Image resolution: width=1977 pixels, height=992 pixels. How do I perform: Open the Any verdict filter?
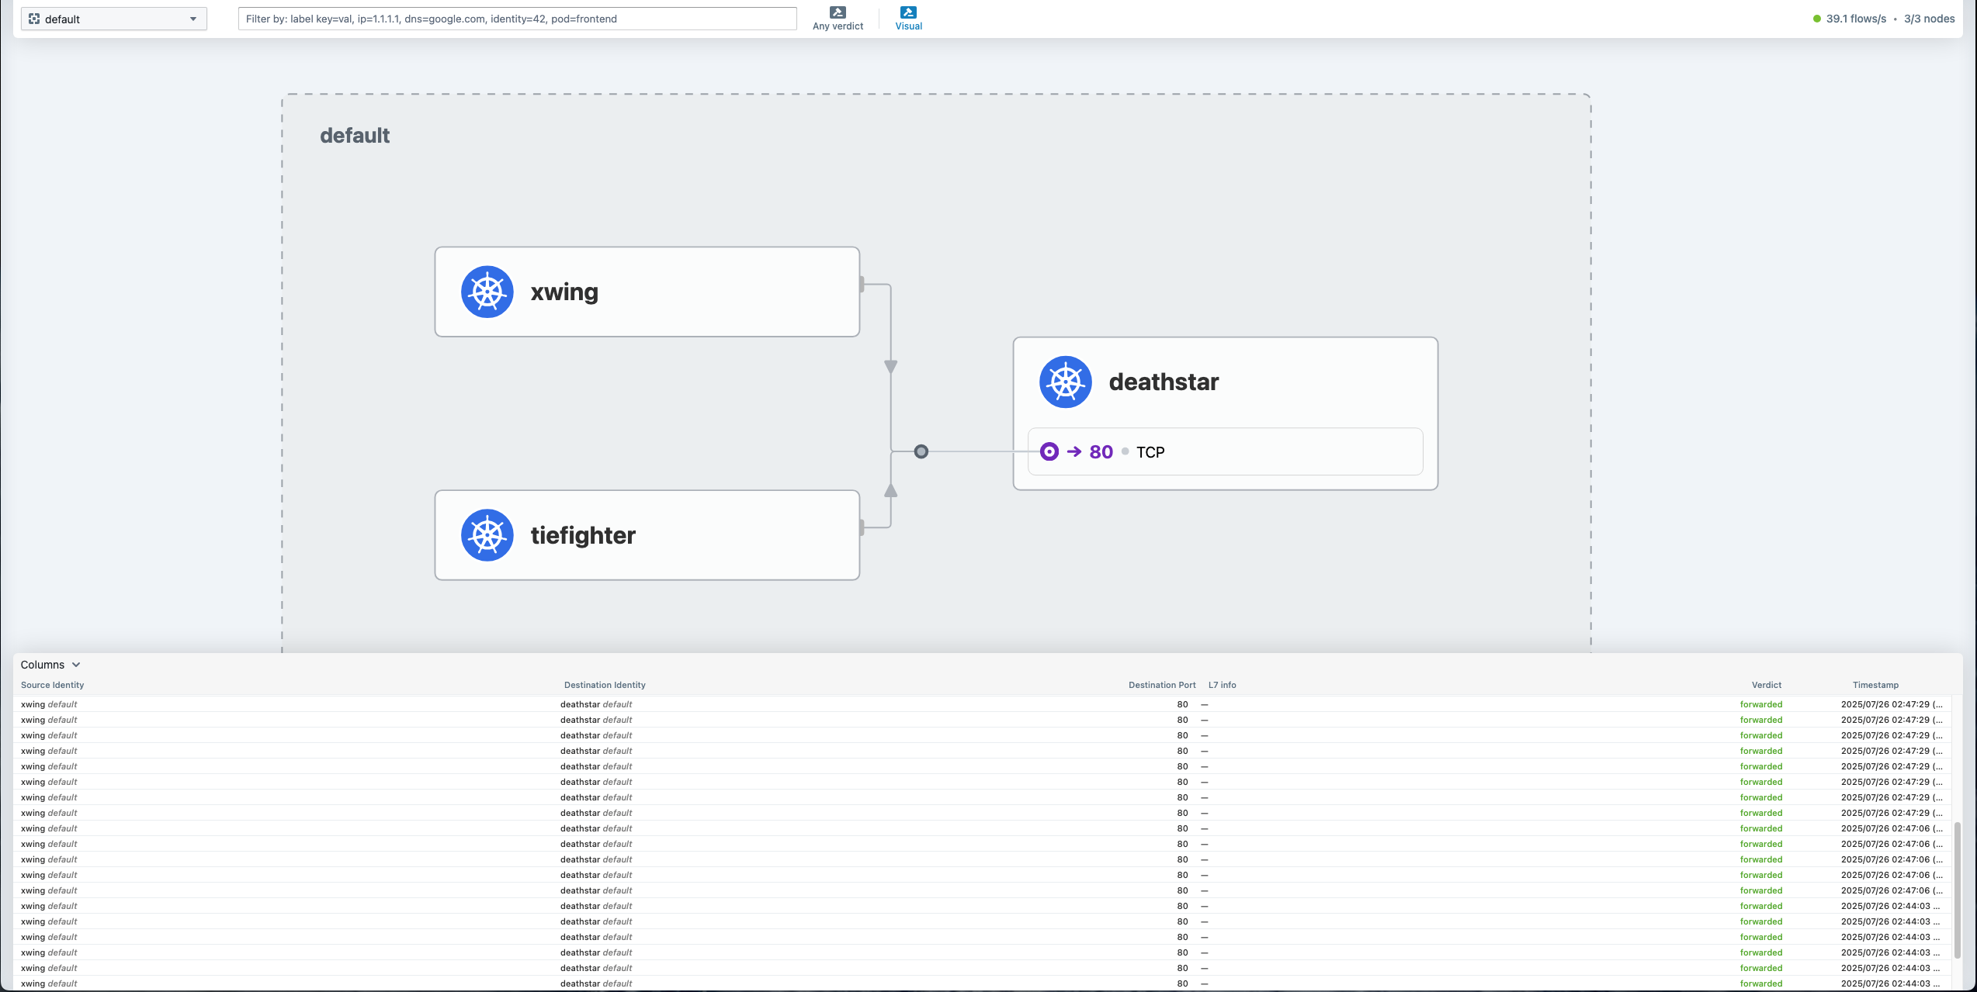click(838, 19)
